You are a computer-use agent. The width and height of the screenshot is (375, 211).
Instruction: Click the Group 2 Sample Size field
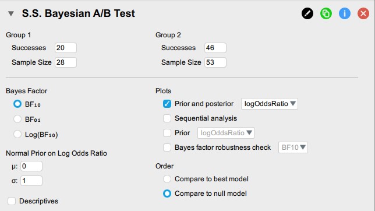215,62
